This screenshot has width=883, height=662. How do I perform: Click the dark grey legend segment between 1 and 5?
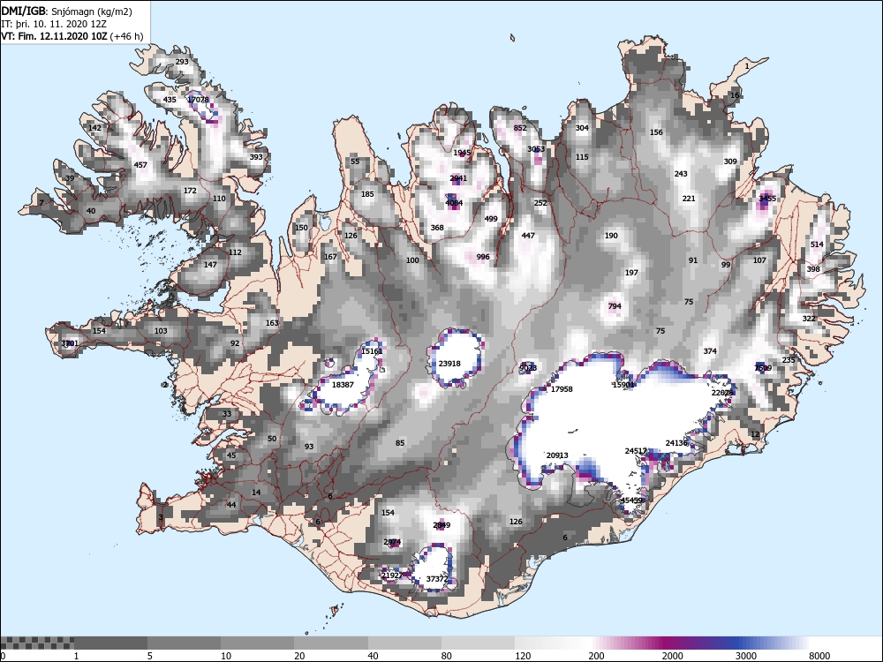pos(111,643)
